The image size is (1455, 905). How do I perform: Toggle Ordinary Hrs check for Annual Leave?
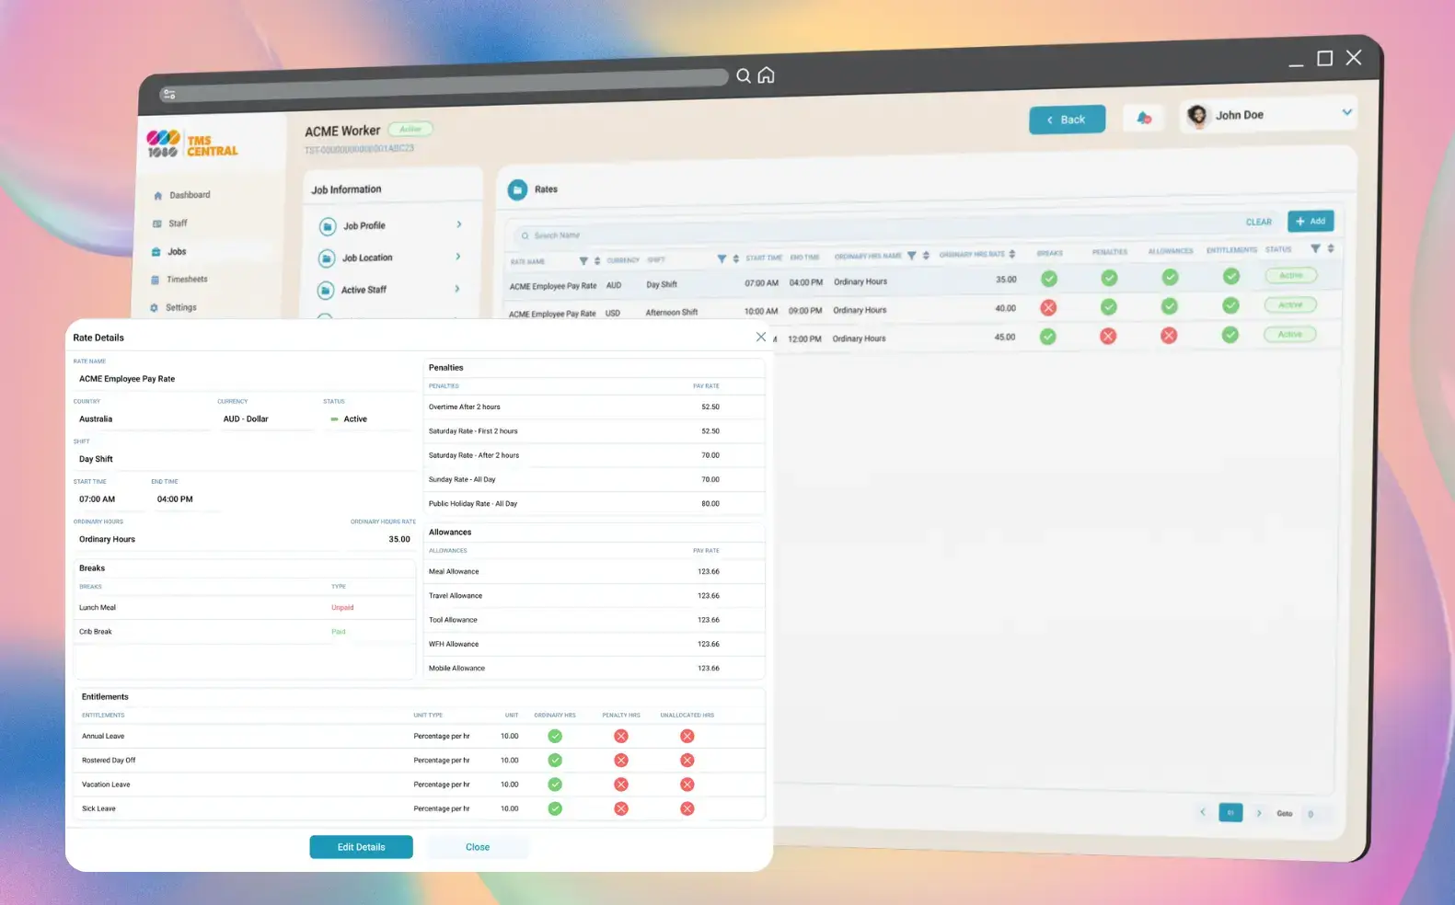click(555, 736)
